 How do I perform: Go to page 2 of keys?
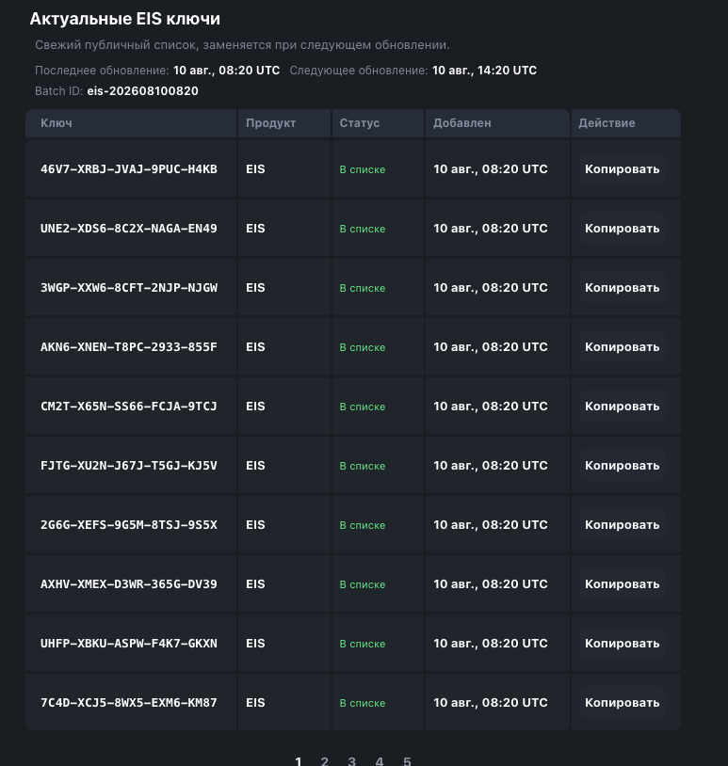point(324,761)
